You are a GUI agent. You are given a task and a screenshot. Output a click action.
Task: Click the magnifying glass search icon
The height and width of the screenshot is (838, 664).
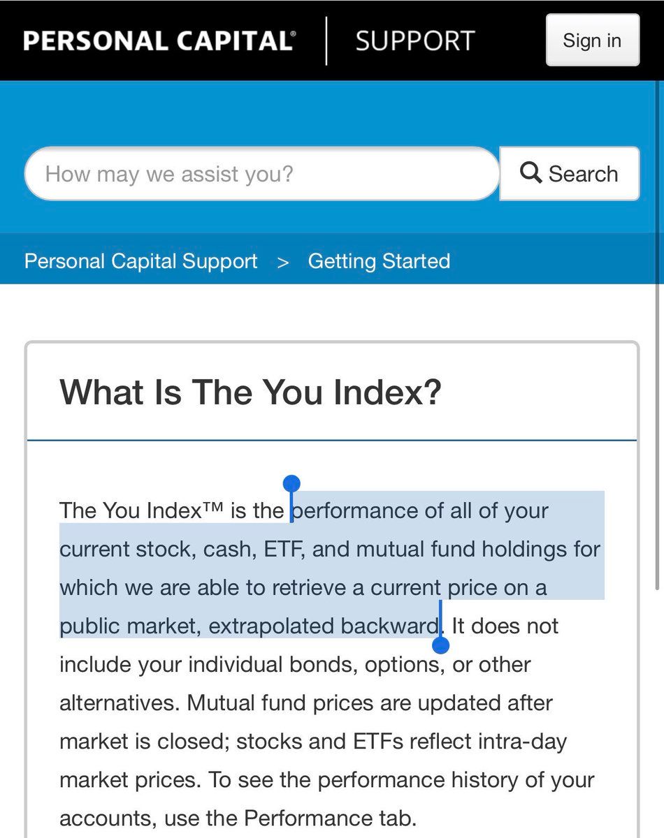click(x=531, y=172)
